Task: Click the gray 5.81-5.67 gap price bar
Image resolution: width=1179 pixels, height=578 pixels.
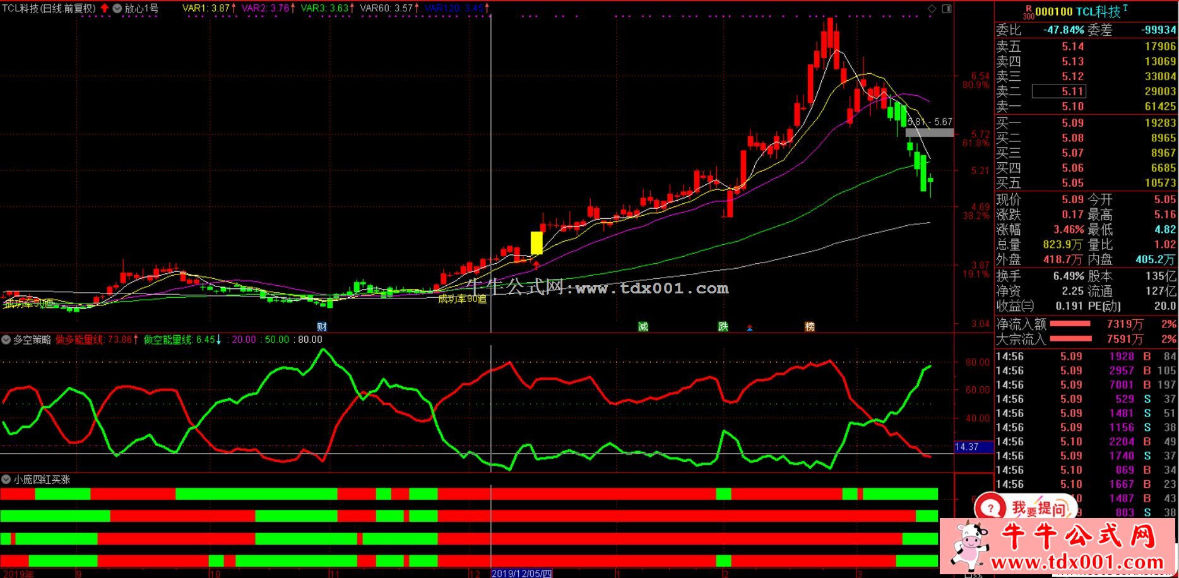Action: click(x=930, y=133)
